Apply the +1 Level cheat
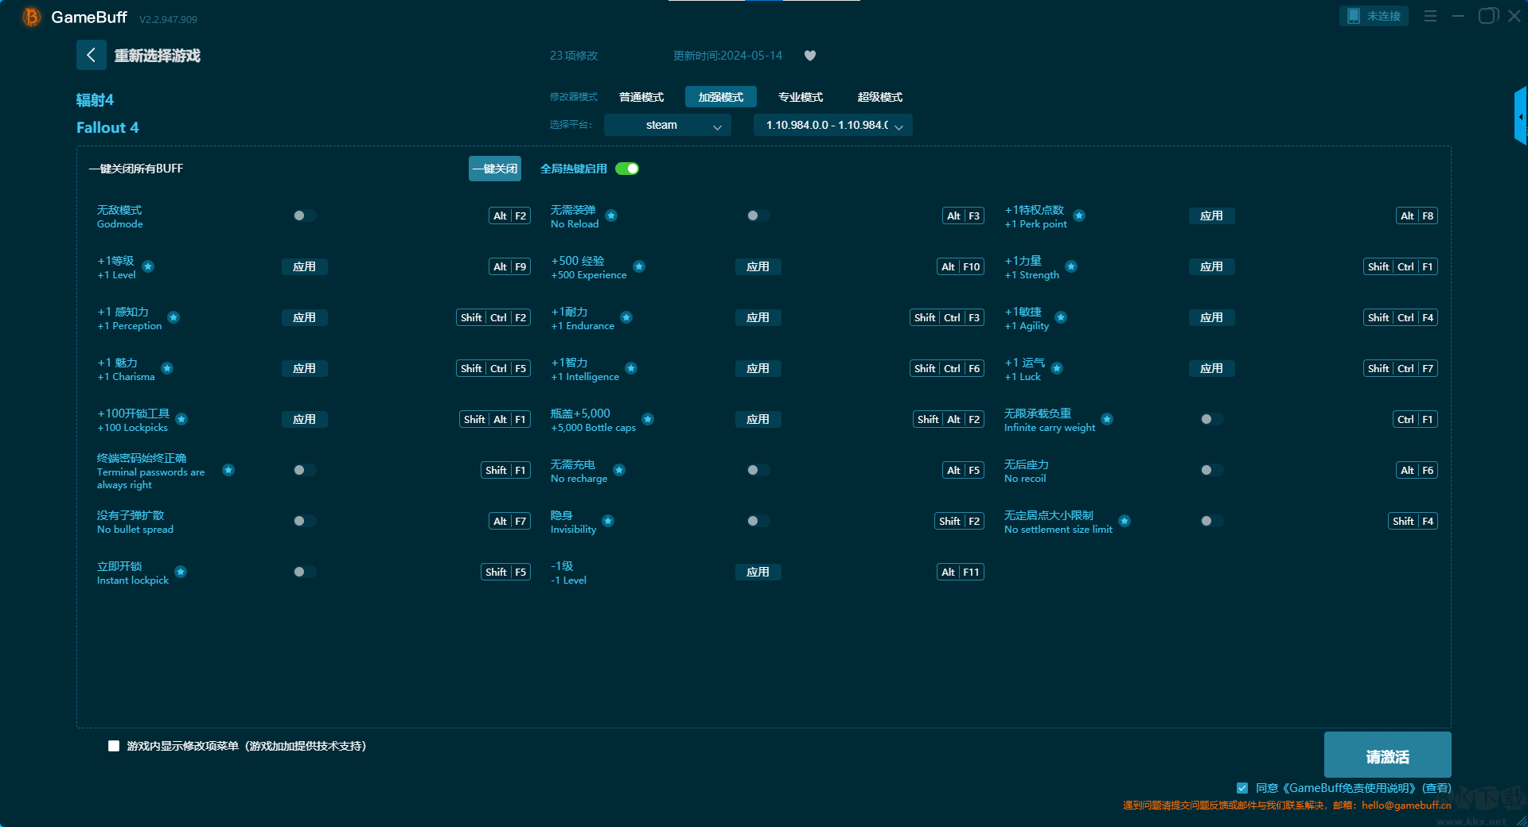The width and height of the screenshot is (1528, 827). pos(304,266)
